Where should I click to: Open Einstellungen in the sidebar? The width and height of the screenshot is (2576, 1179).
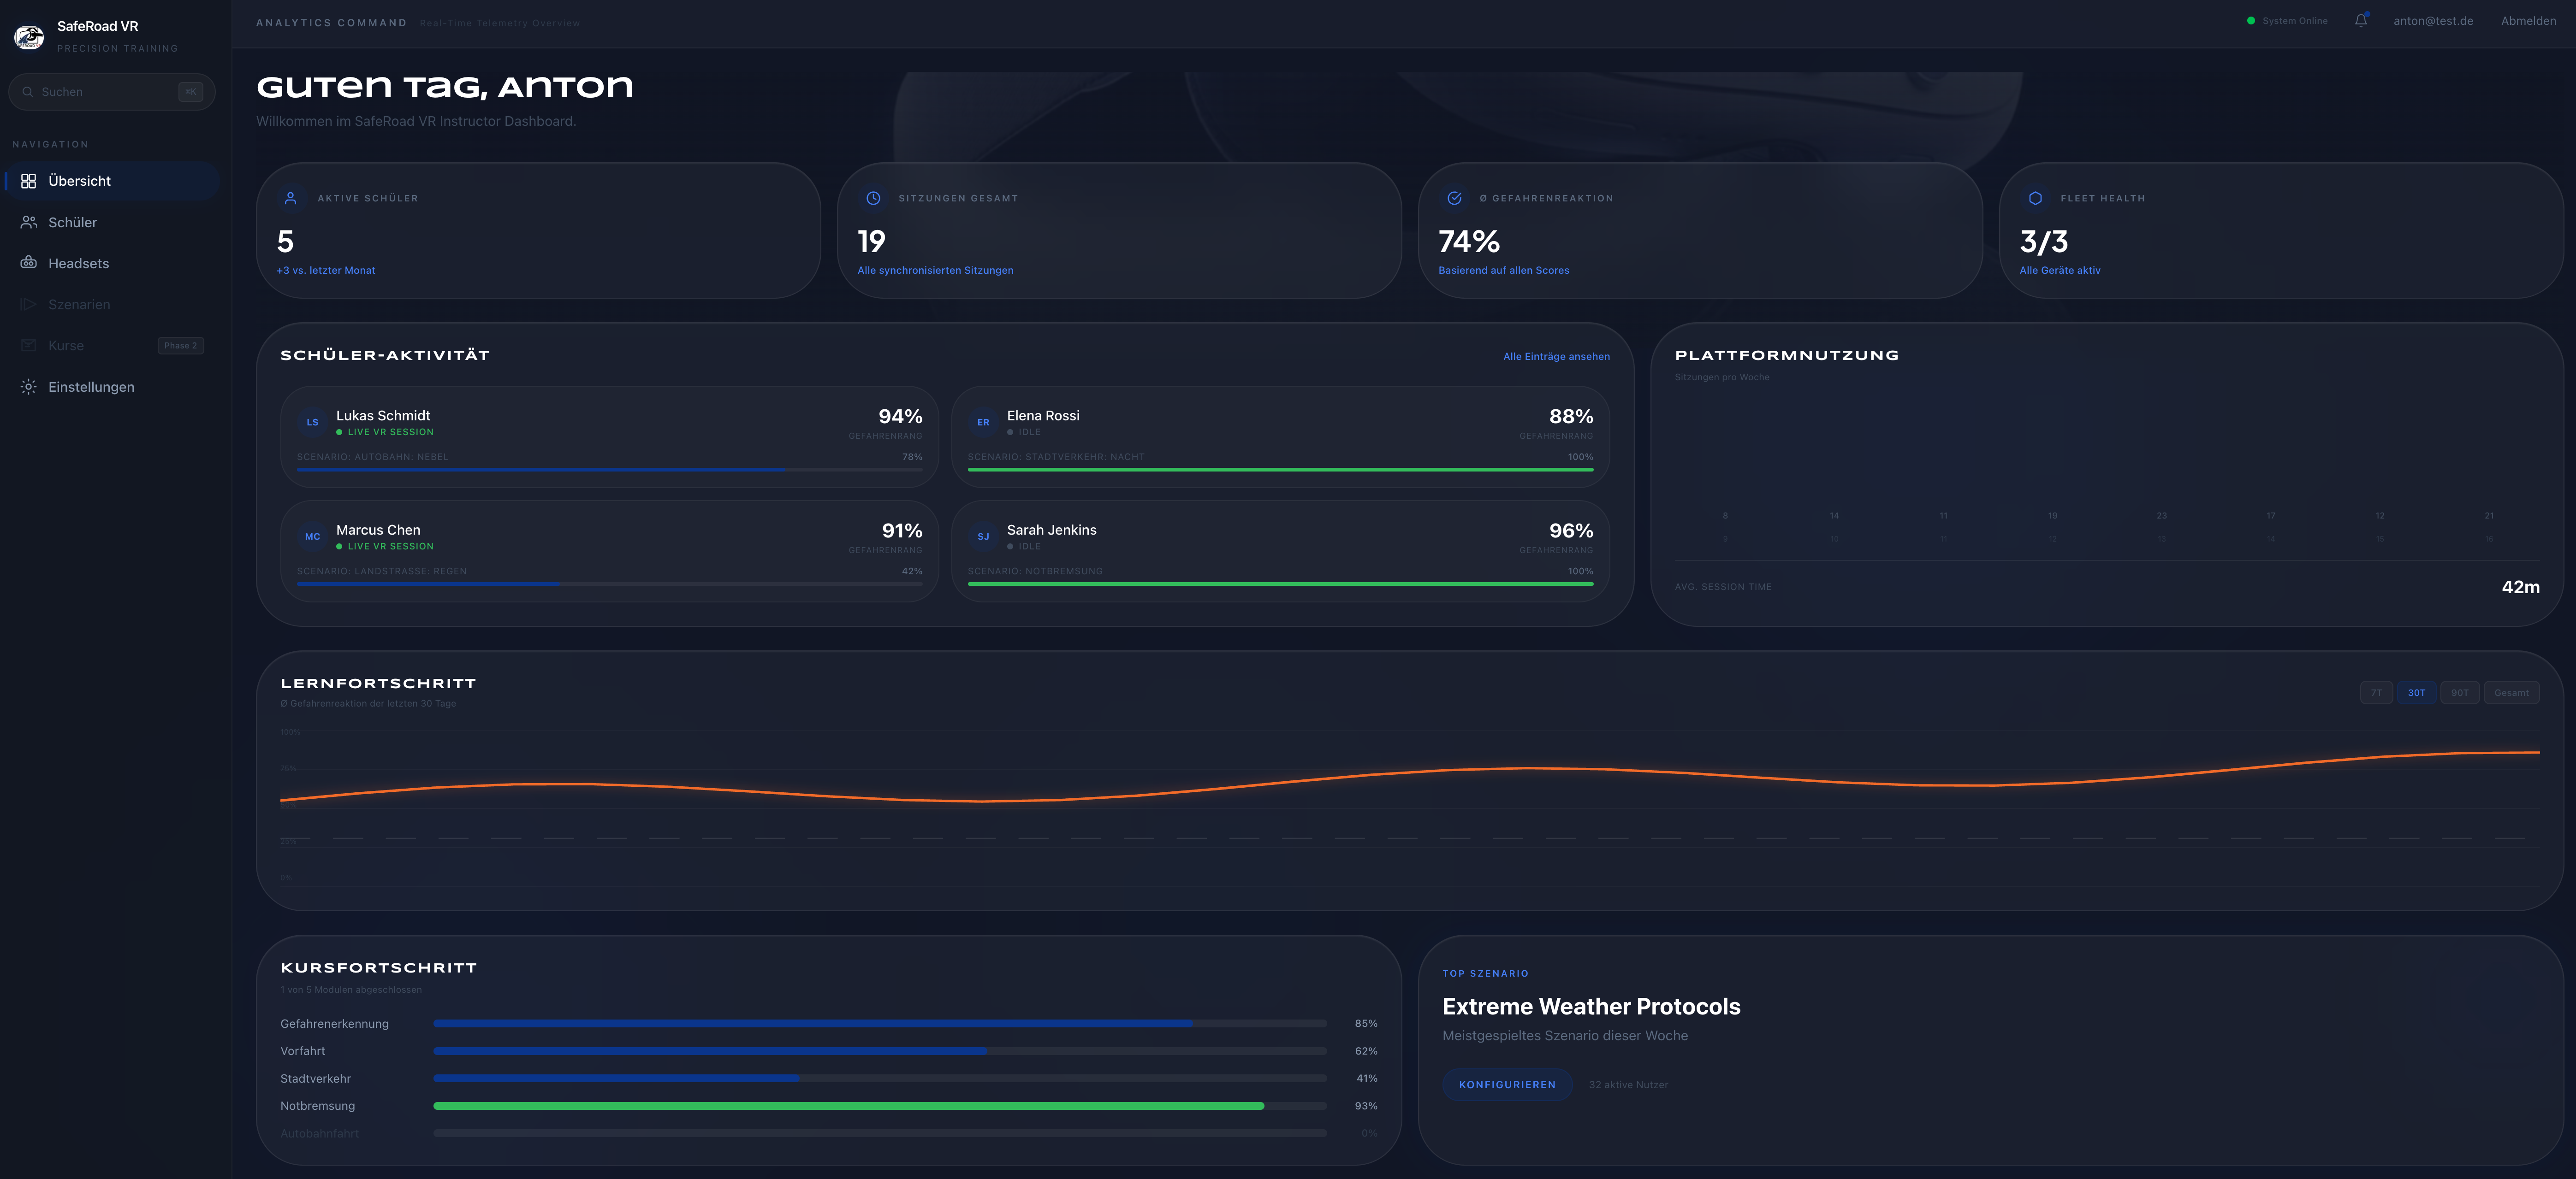[111, 387]
